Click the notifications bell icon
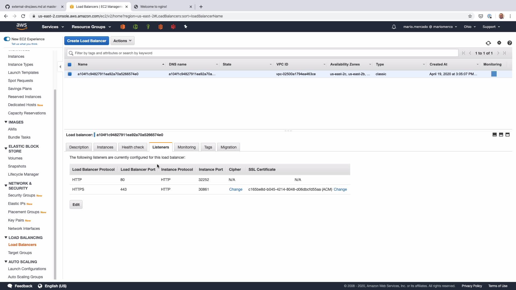Viewport: 516px width, 290px height. click(394, 27)
